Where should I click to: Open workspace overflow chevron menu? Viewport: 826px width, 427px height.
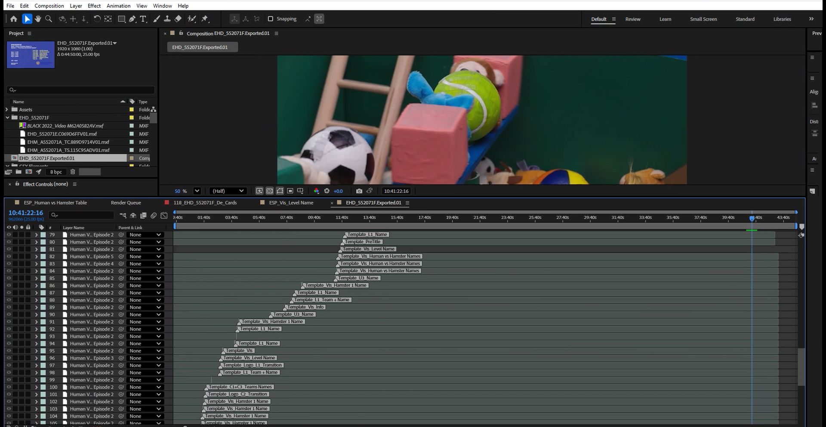811,19
